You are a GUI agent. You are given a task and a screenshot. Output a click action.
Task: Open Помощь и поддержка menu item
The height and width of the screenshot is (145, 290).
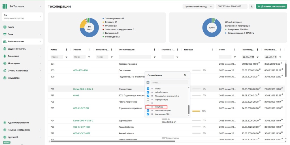tap(22, 130)
